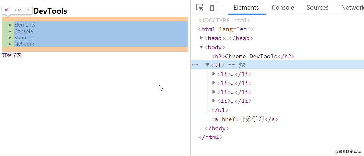
Task: Activate the inspect element picker icon
Action: 200,7
